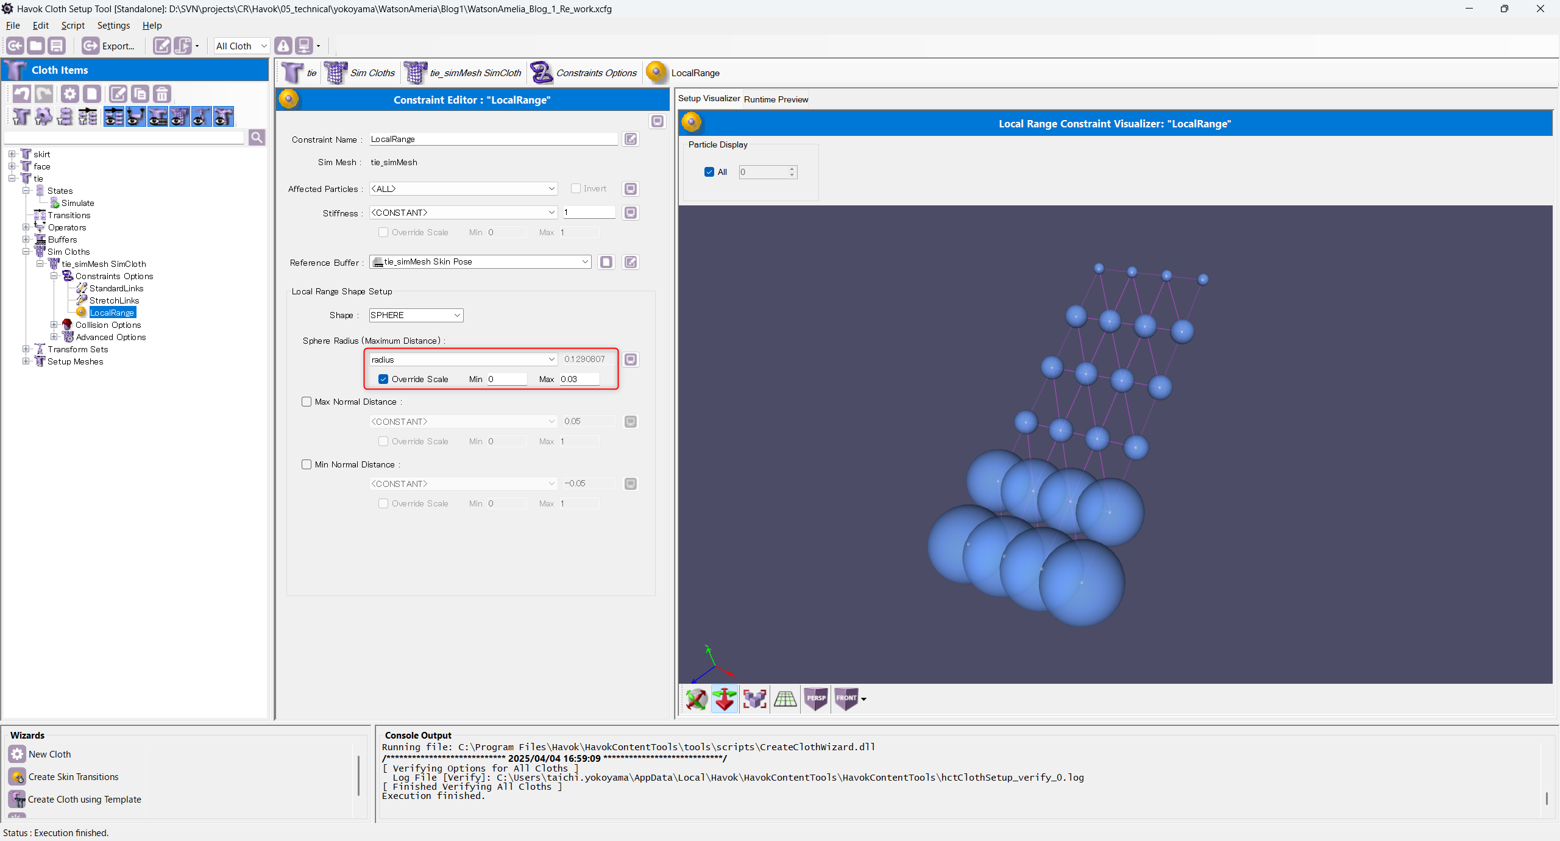This screenshot has height=841, width=1560.
Task: Click the FRONT view cube icon
Action: pyautogui.click(x=846, y=699)
